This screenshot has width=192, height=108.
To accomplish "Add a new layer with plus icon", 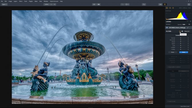I will pyautogui.click(x=190, y=21).
